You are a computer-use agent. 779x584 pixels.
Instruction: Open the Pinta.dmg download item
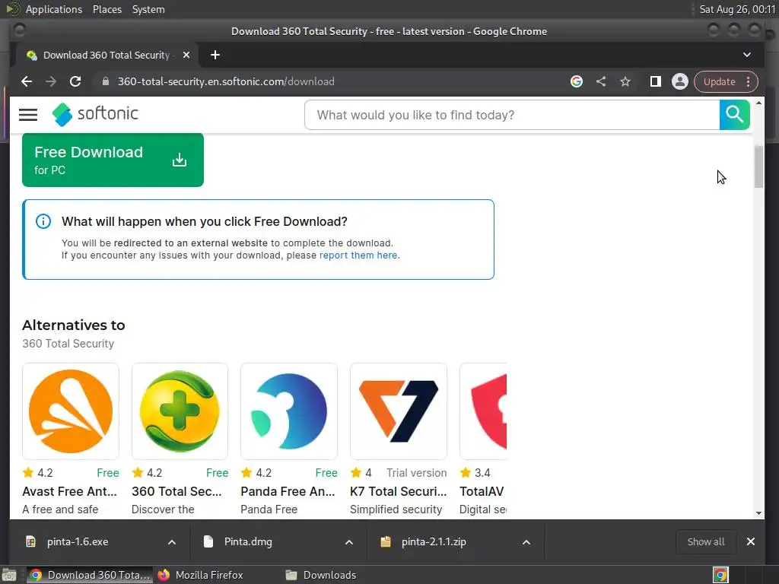pos(248,541)
